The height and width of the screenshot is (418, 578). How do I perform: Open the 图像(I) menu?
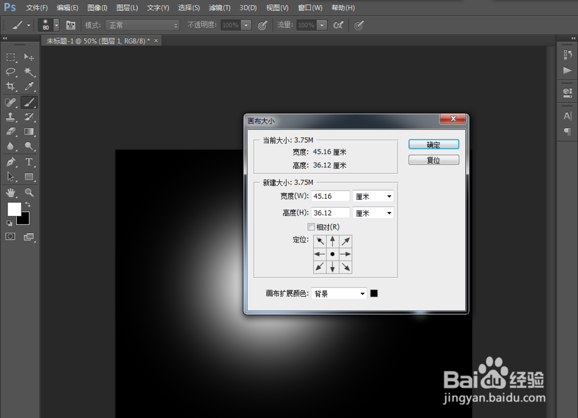point(97,8)
